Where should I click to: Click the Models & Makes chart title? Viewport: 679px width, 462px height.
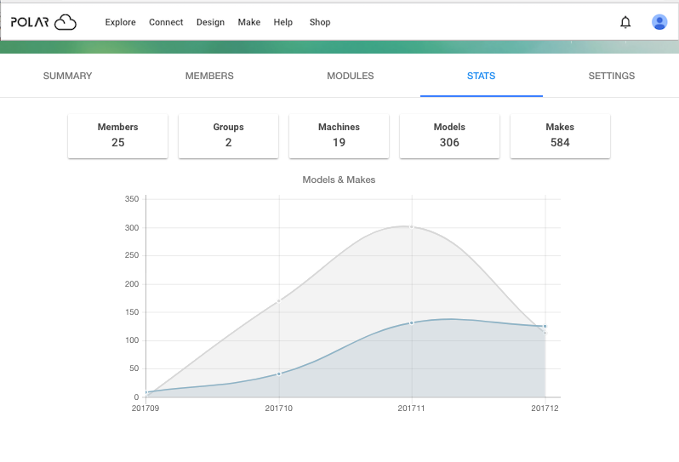[x=339, y=180]
